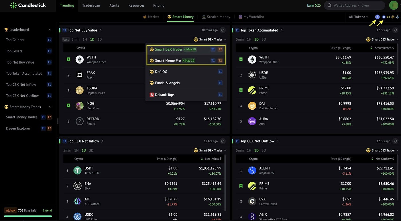Refresh the Top CEX Net Outflow panel
Screen dimensions: 401x221
tap(395, 141)
